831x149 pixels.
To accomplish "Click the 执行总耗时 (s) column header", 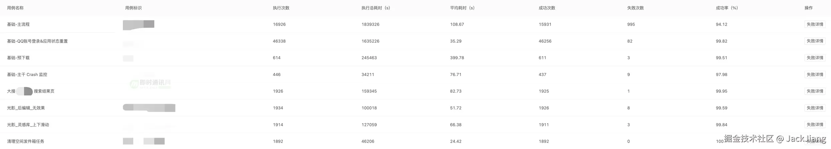I will coord(376,8).
